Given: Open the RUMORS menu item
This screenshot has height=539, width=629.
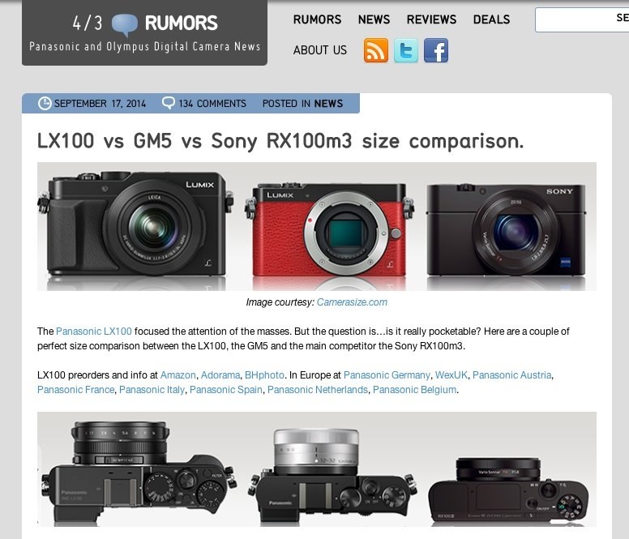Looking at the screenshot, I should (x=317, y=19).
